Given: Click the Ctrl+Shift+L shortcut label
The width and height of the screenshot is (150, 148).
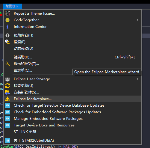Looking at the screenshot, I should coord(125,57).
